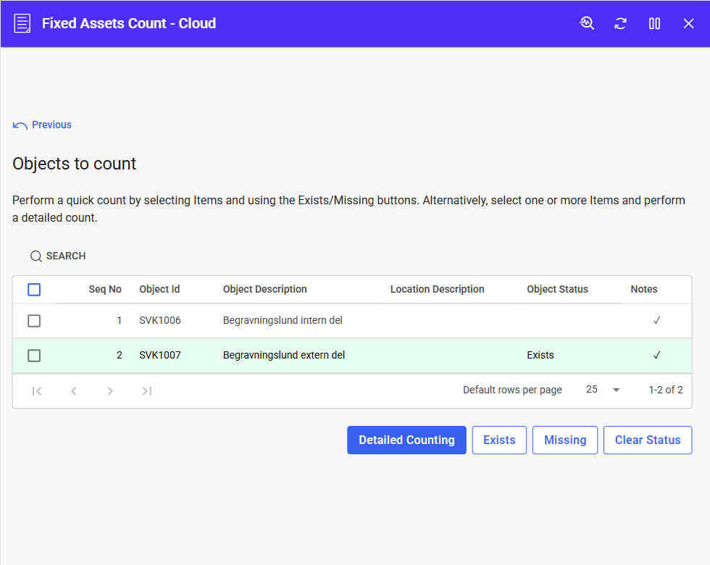Viewport: 710px width, 565px height.
Task: Click the Detailed Counting button
Action: point(406,440)
